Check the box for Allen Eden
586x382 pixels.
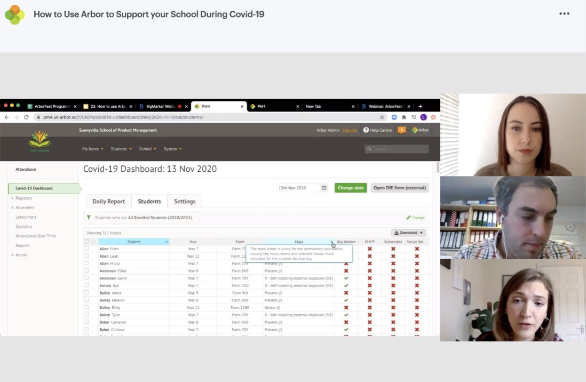(87, 249)
